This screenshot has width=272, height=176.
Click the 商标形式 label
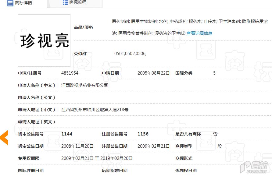[184, 158]
